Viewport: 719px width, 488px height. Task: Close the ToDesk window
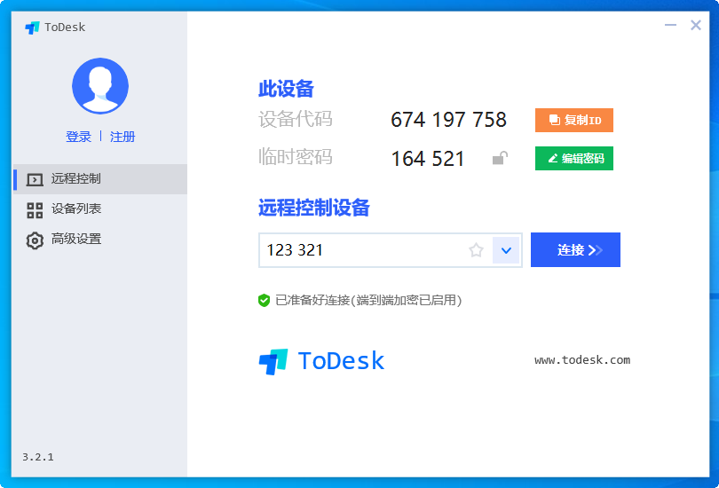pos(696,25)
